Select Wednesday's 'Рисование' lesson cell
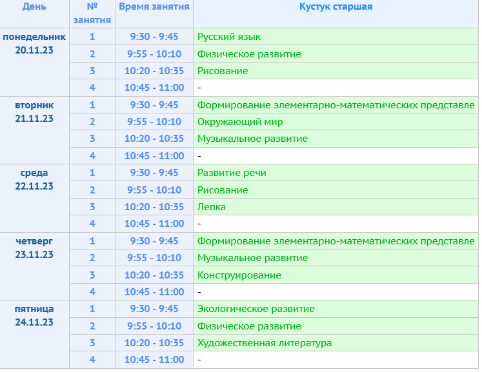 point(223,190)
